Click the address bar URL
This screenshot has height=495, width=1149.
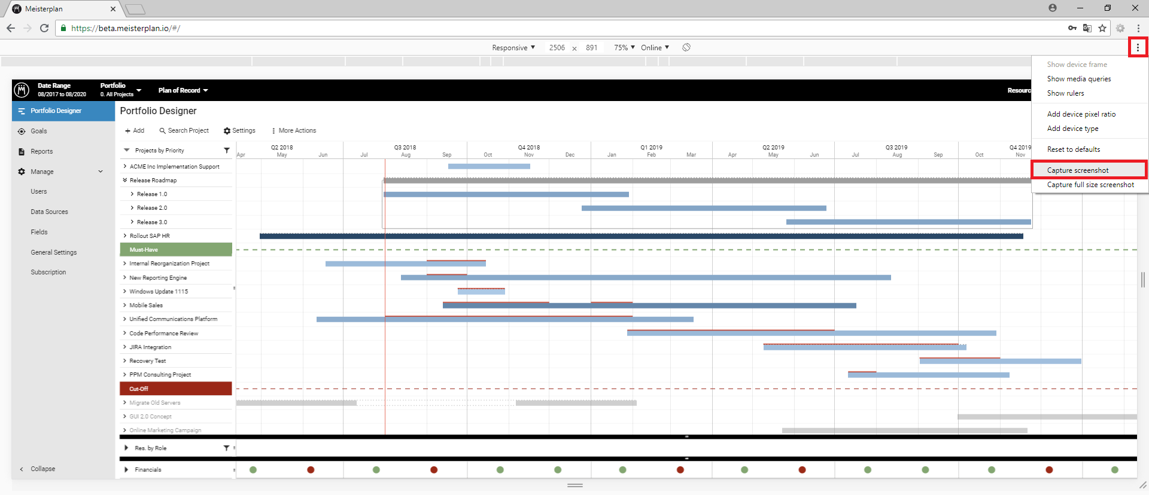[x=126, y=28]
